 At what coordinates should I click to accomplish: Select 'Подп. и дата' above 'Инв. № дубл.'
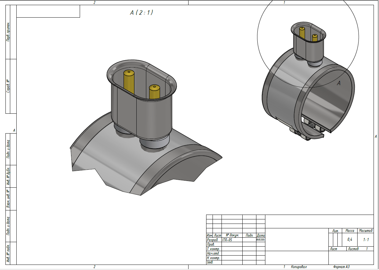pos(8,149)
